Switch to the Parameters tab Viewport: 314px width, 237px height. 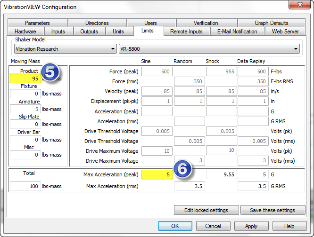coord(37,23)
